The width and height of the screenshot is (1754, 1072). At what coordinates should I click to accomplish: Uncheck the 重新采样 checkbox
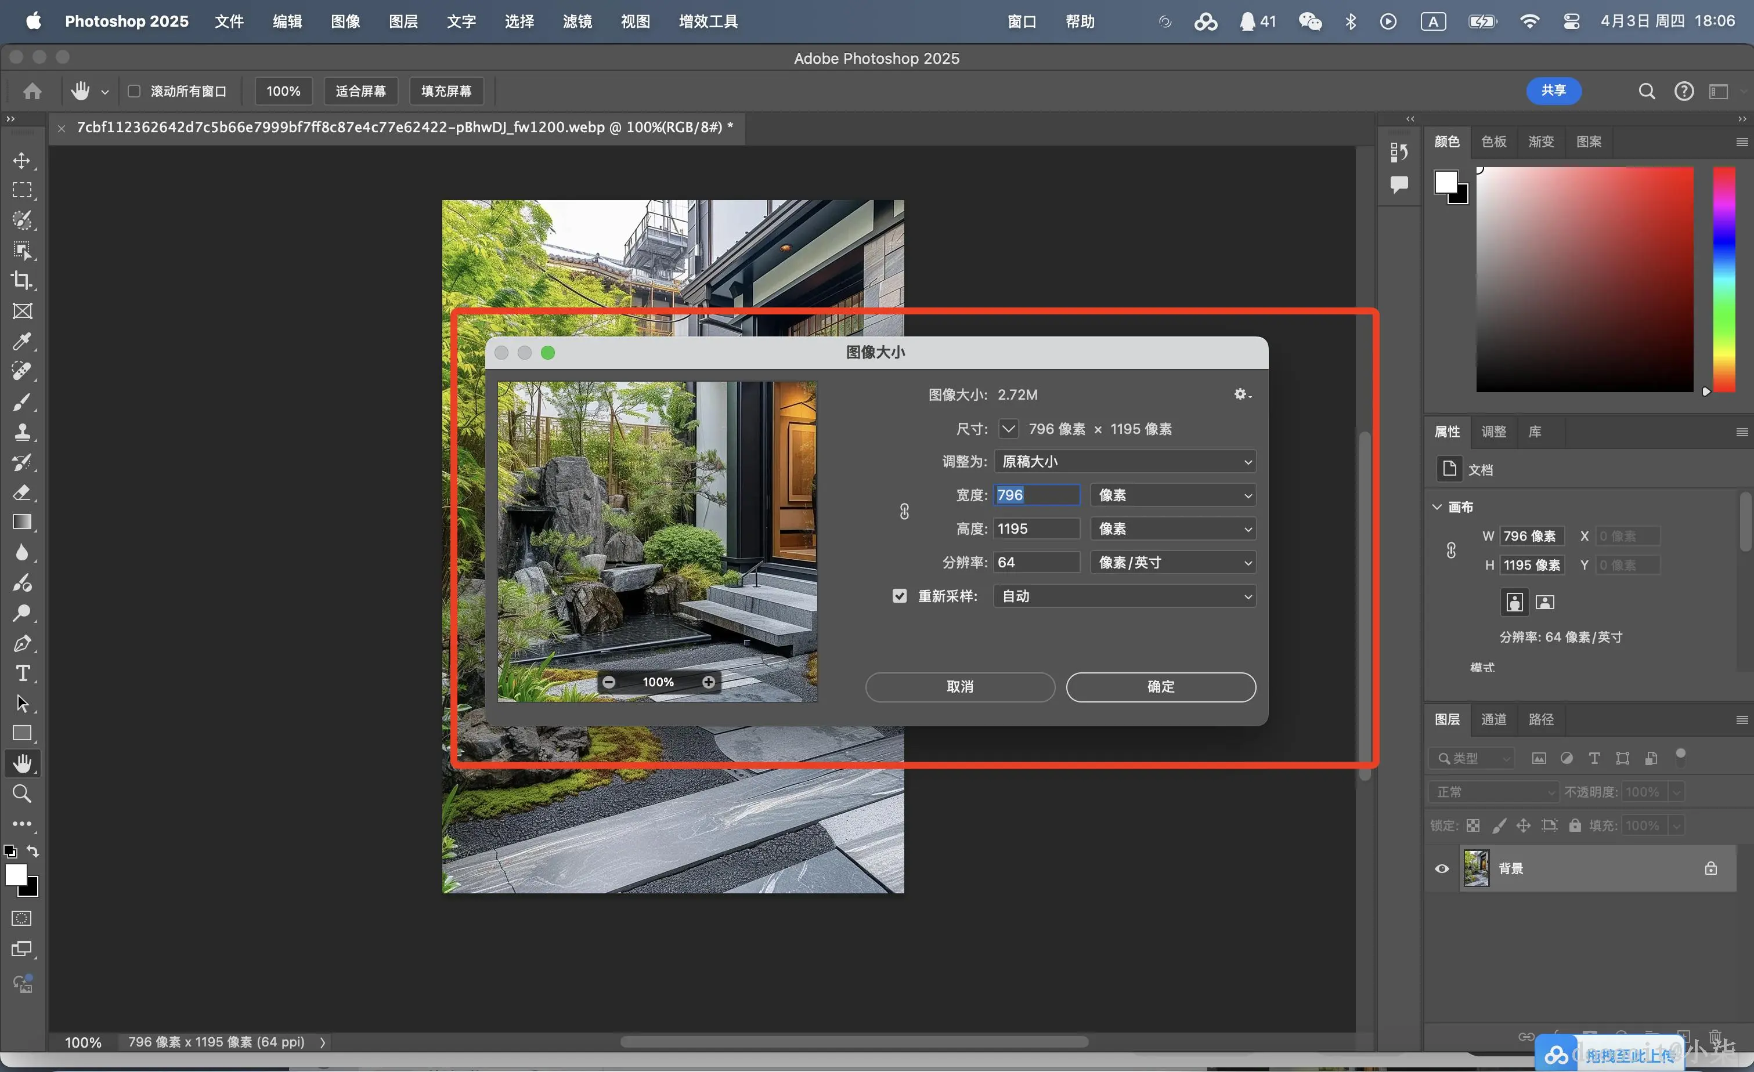900,596
